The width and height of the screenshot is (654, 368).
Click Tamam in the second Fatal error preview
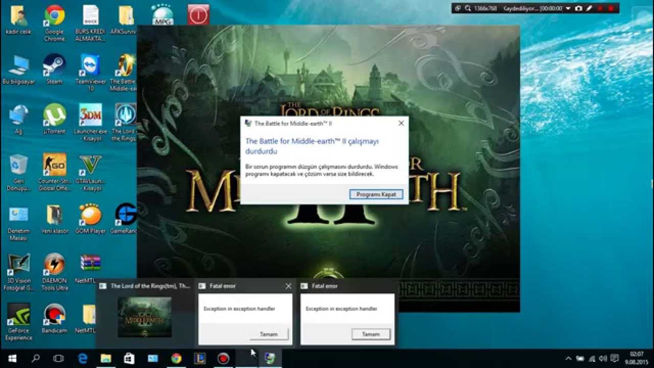pyautogui.click(x=371, y=334)
